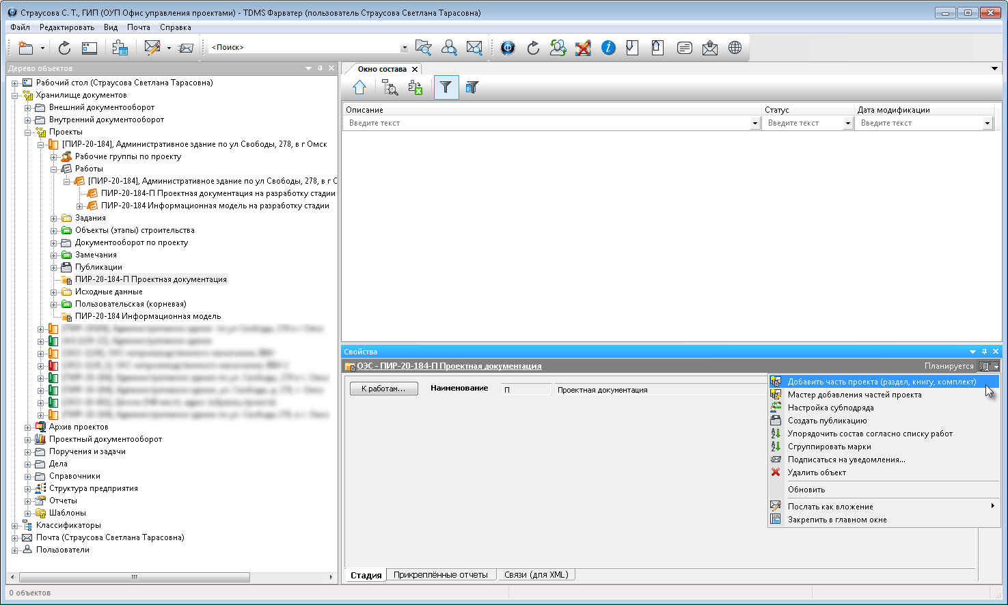Open dropdown arrow beside compose message icon
The image size is (1008, 605).
pyautogui.click(x=169, y=48)
